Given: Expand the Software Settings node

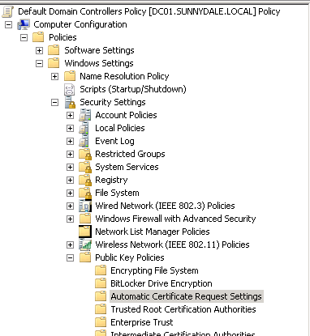Looking at the screenshot, I should point(39,50).
